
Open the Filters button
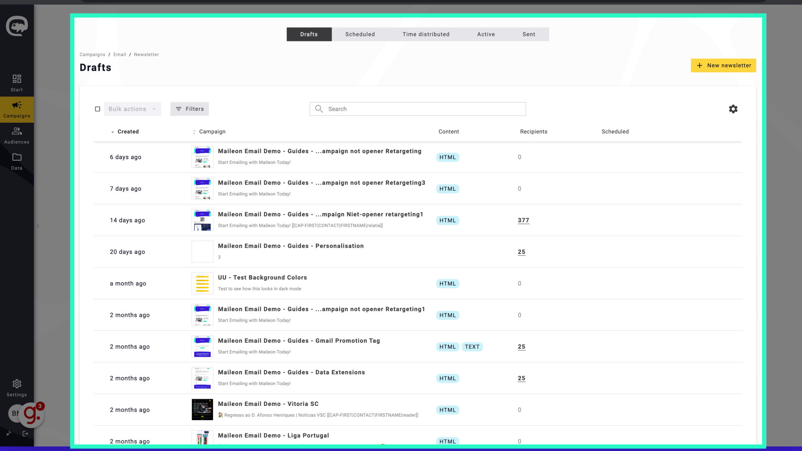[190, 109]
